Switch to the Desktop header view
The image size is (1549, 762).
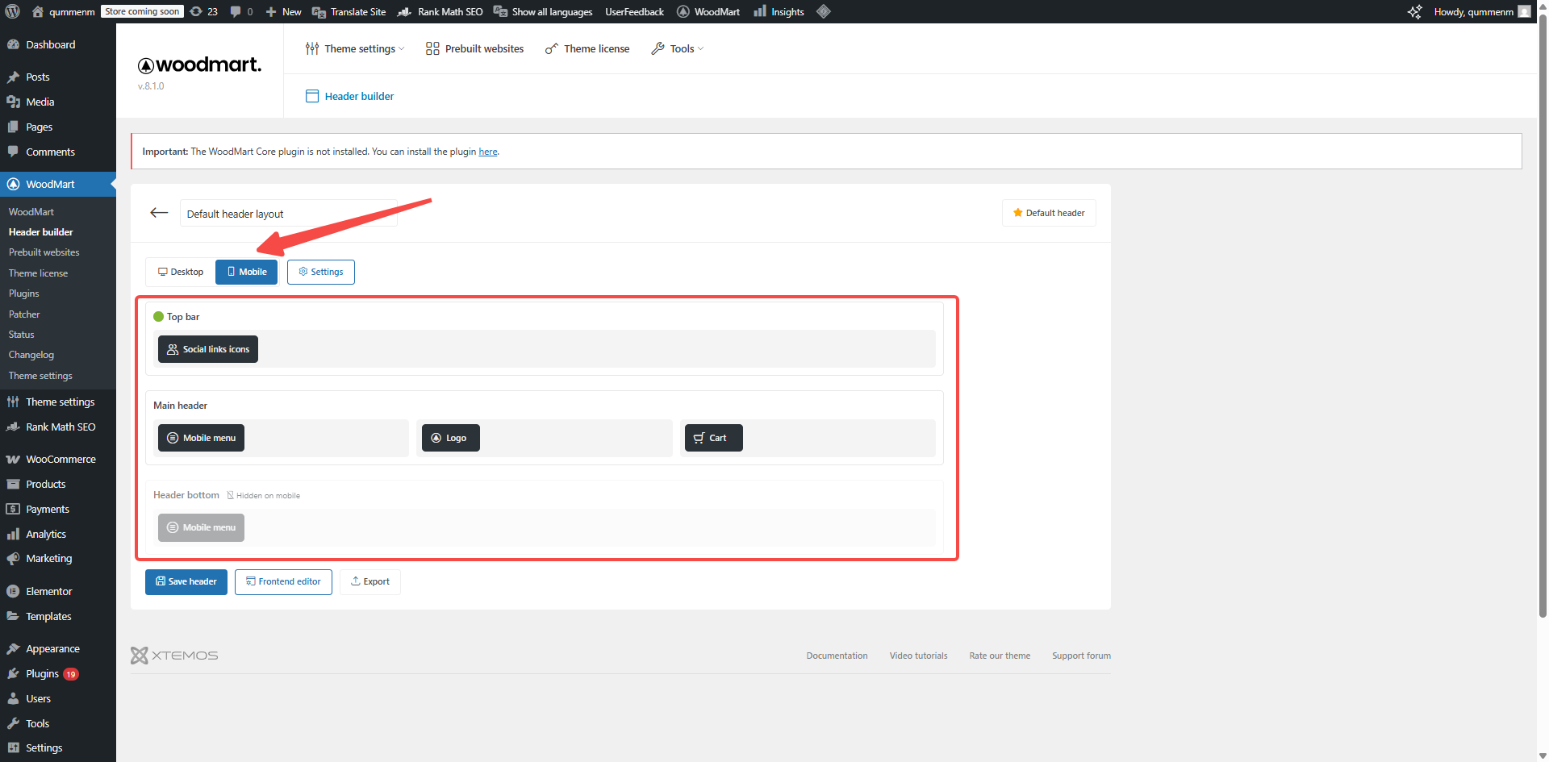[181, 272]
